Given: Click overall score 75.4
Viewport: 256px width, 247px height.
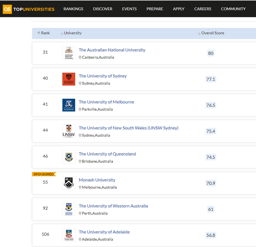Looking at the screenshot, I should pyautogui.click(x=211, y=131).
